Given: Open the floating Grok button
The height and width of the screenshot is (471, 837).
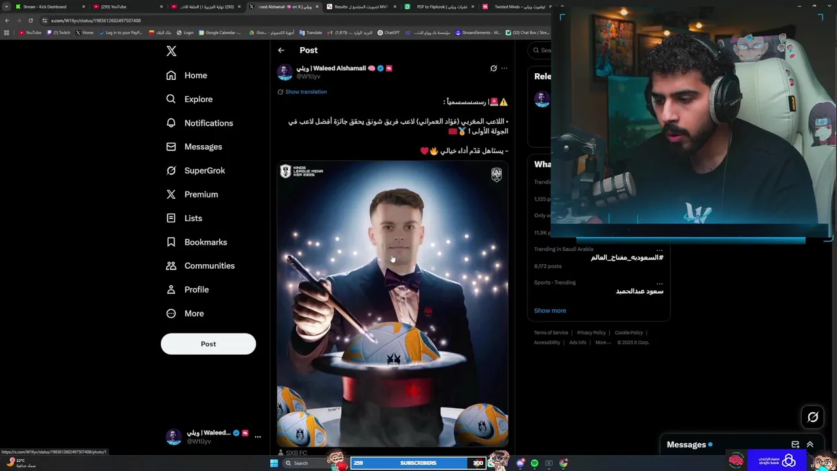Looking at the screenshot, I should 813,417.
